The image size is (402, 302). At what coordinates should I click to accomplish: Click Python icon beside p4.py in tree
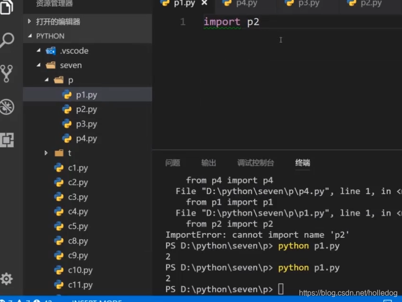coord(67,138)
